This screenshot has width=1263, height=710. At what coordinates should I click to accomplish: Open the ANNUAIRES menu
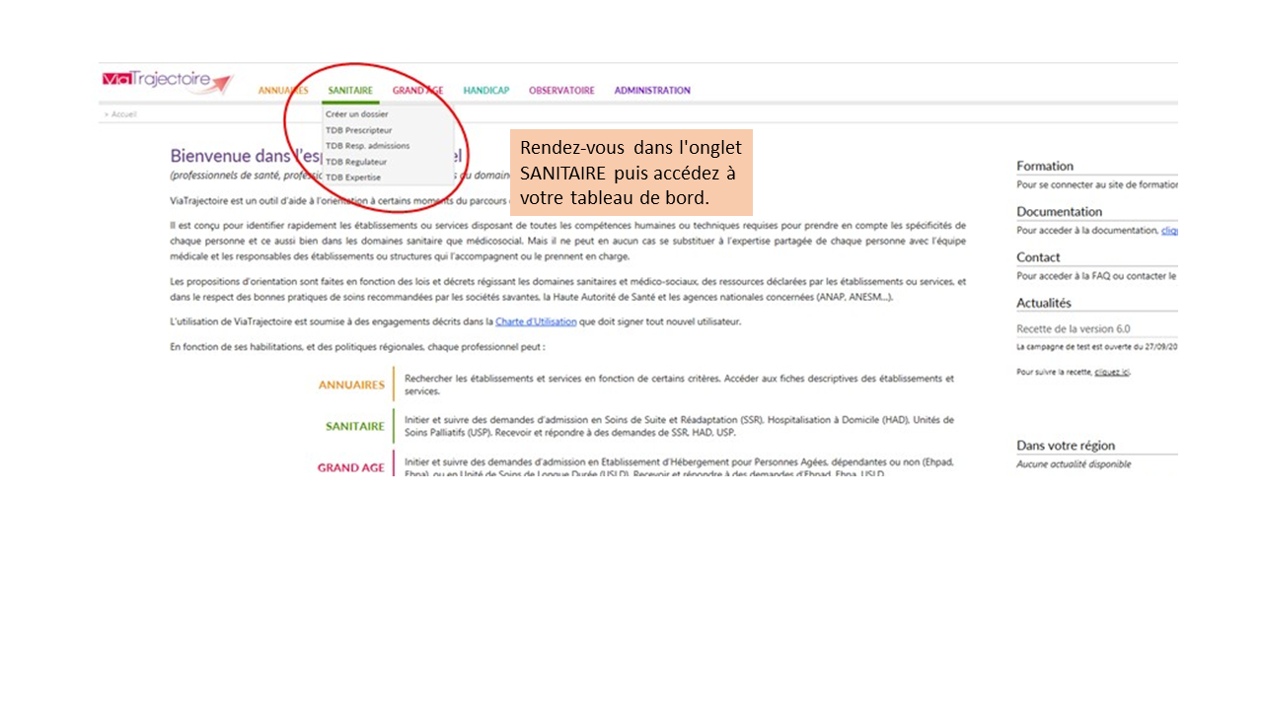(x=283, y=91)
